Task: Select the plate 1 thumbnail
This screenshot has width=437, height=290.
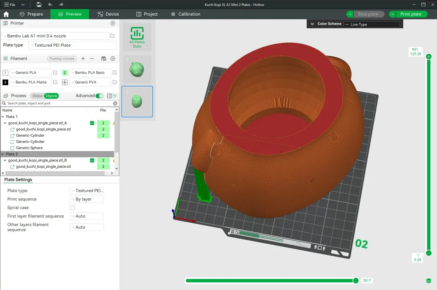Action: click(137, 69)
